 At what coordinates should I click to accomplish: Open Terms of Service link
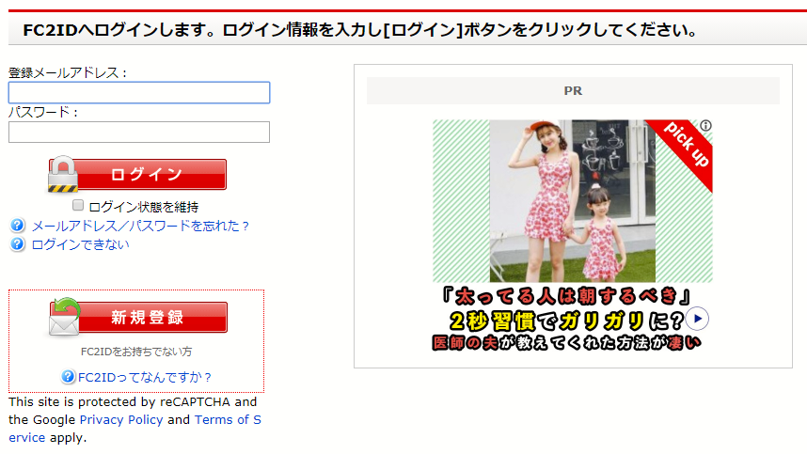point(228,420)
